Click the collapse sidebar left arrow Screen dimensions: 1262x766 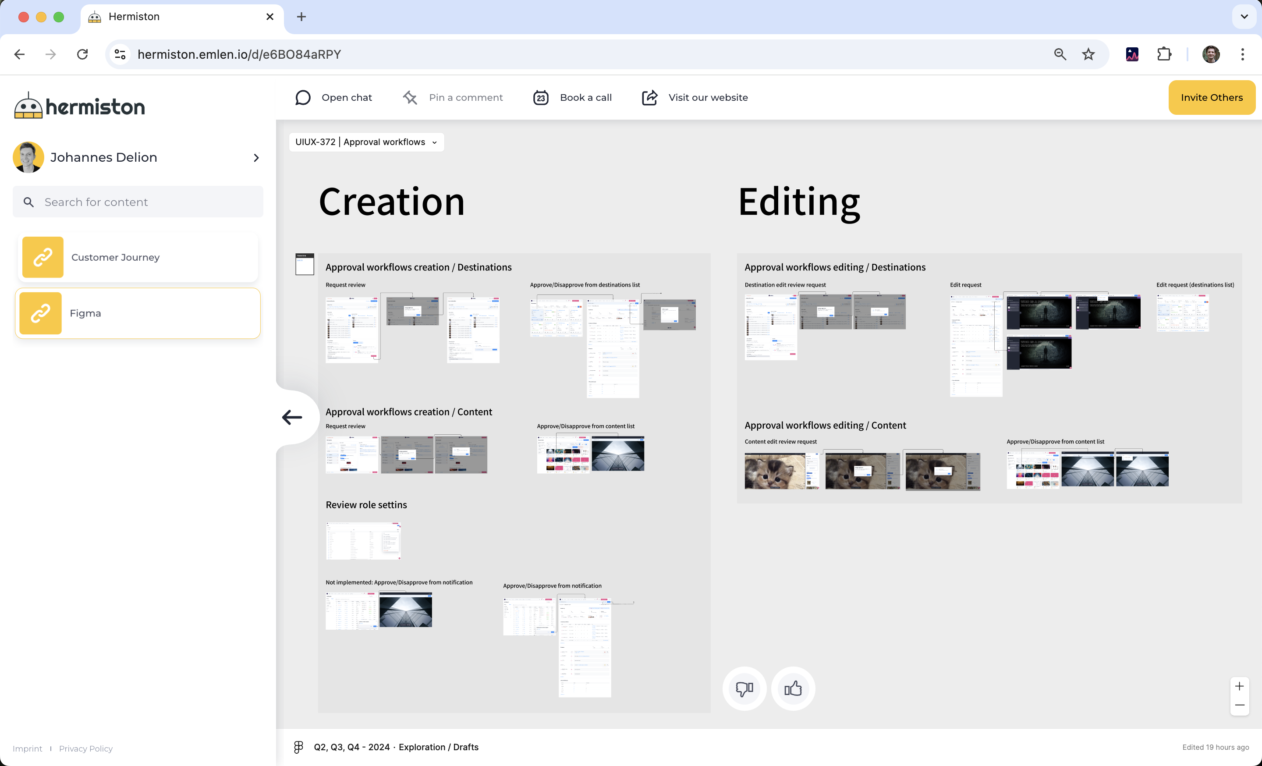click(292, 417)
